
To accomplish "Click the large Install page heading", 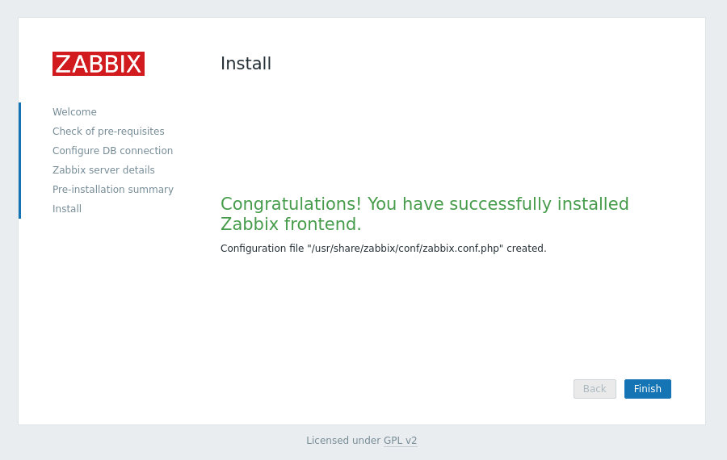I will (x=246, y=64).
